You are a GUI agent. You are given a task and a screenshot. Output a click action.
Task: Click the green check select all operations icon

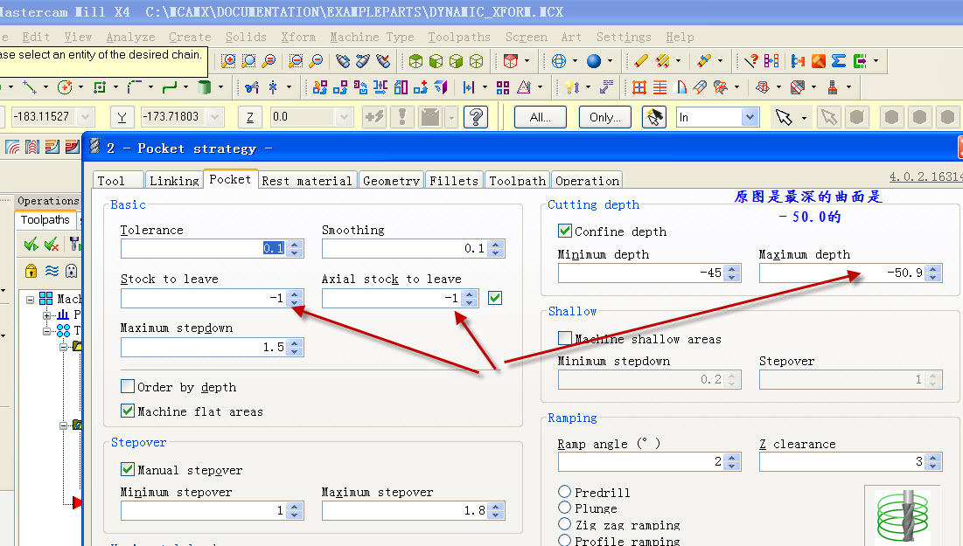point(31,244)
